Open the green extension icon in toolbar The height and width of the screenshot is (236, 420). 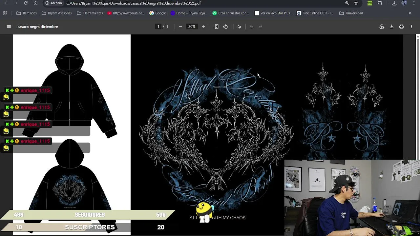click(370, 3)
